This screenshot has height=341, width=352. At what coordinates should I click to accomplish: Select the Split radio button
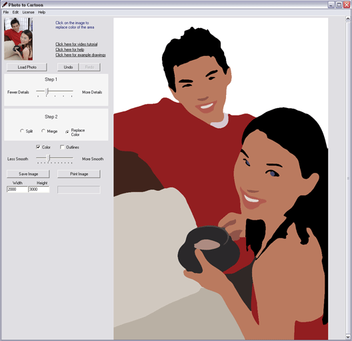22,131
